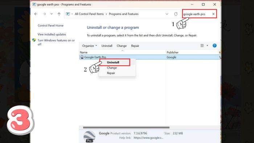254x143 pixels.
Task: Maximize the Programs and Features window
Action: click(x=203, y=4)
